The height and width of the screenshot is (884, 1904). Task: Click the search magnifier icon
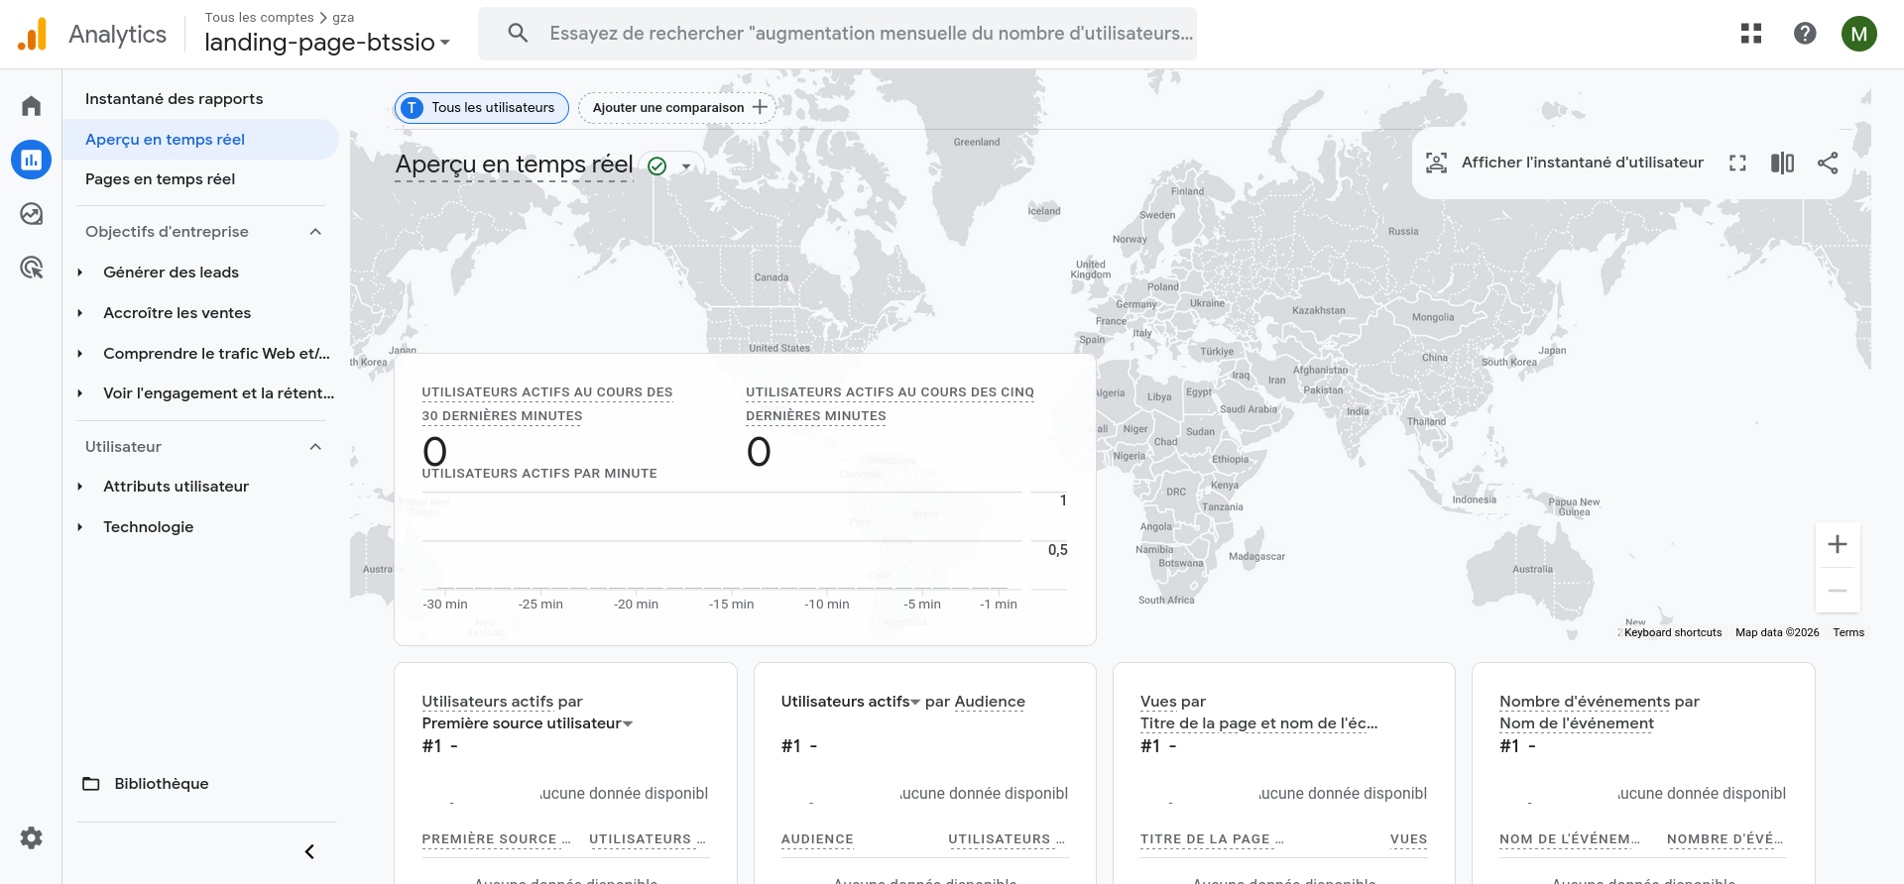(x=518, y=33)
